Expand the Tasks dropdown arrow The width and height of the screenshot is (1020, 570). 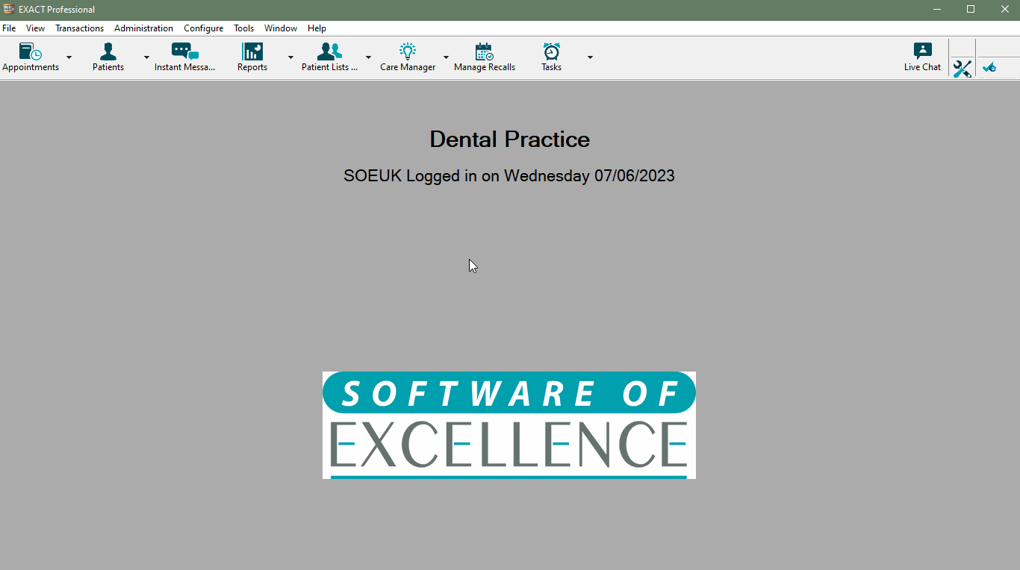coord(590,57)
